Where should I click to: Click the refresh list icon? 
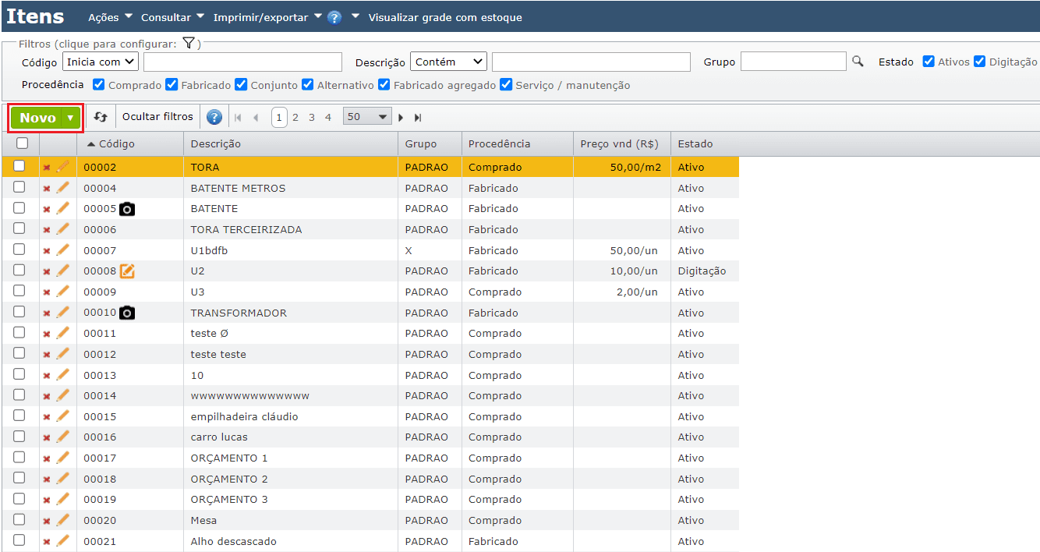point(101,117)
